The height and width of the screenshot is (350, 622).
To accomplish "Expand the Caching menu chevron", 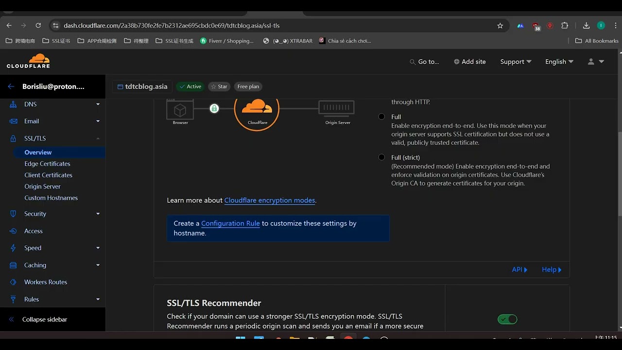I will click(98, 265).
